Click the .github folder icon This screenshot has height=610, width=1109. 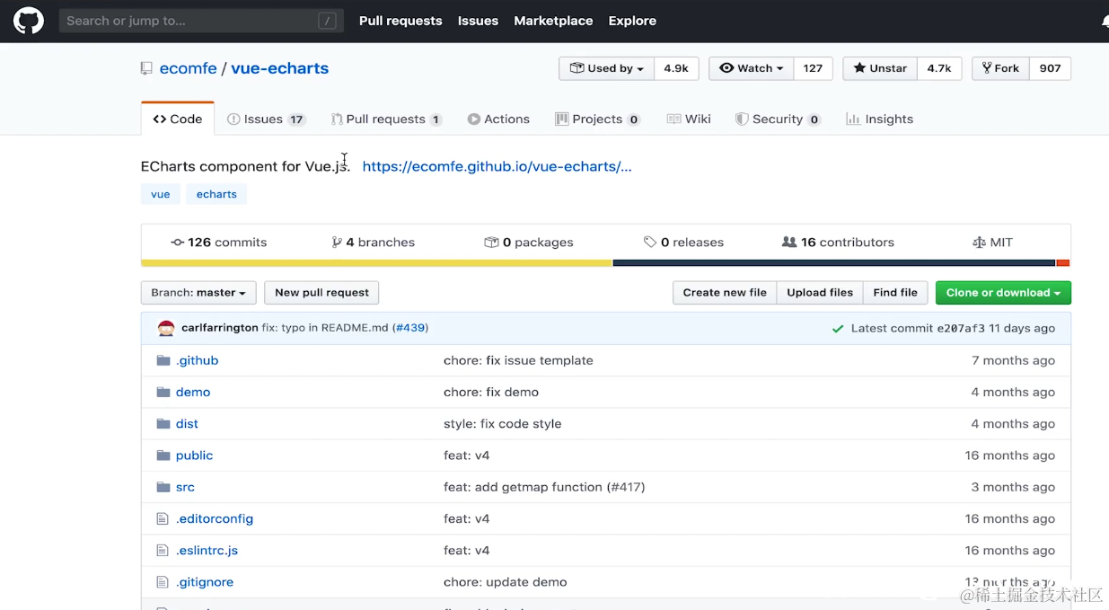pos(163,360)
